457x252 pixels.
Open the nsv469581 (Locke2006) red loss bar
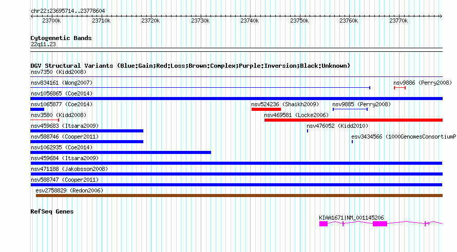[x=353, y=120]
